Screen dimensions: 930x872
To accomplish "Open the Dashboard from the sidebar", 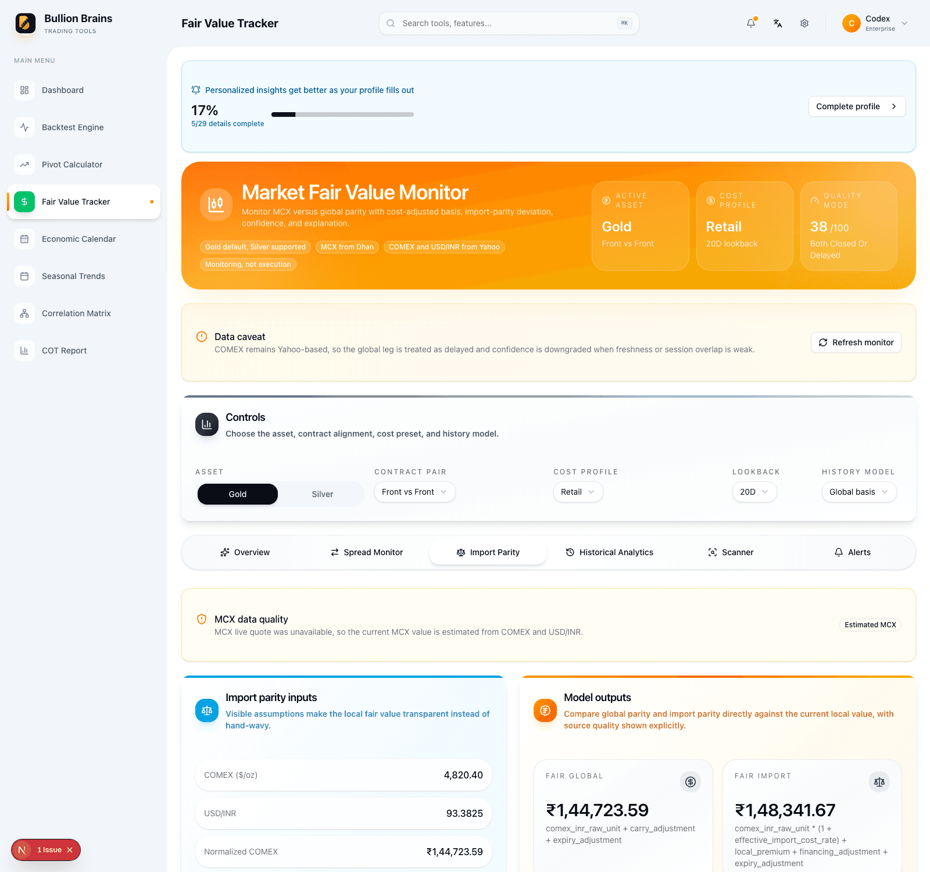I will [62, 90].
